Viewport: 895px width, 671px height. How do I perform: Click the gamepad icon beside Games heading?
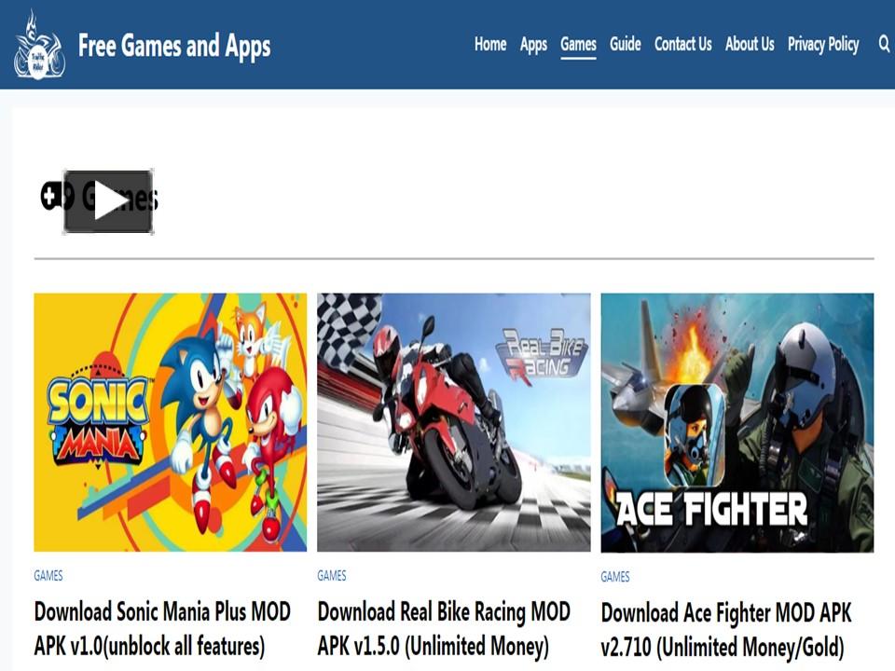(50, 196)
